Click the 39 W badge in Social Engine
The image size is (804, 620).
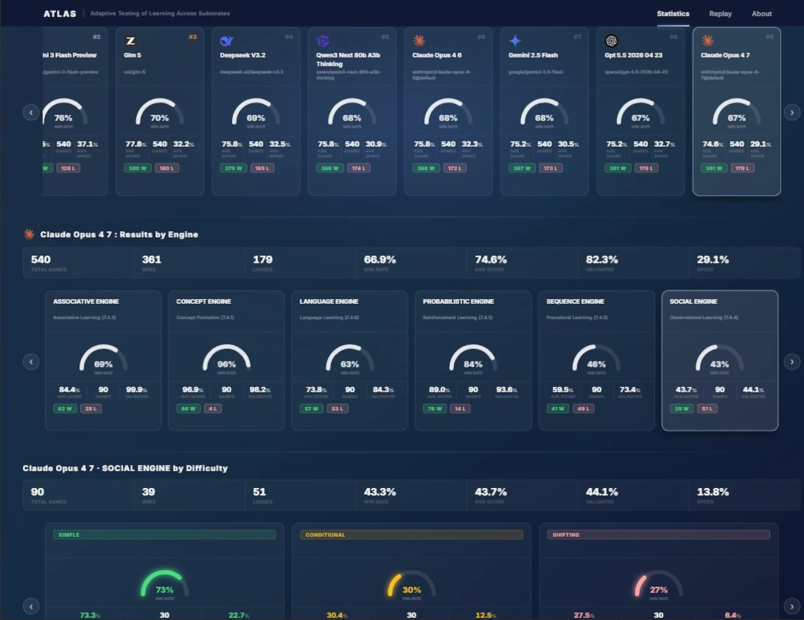point(681,408)
